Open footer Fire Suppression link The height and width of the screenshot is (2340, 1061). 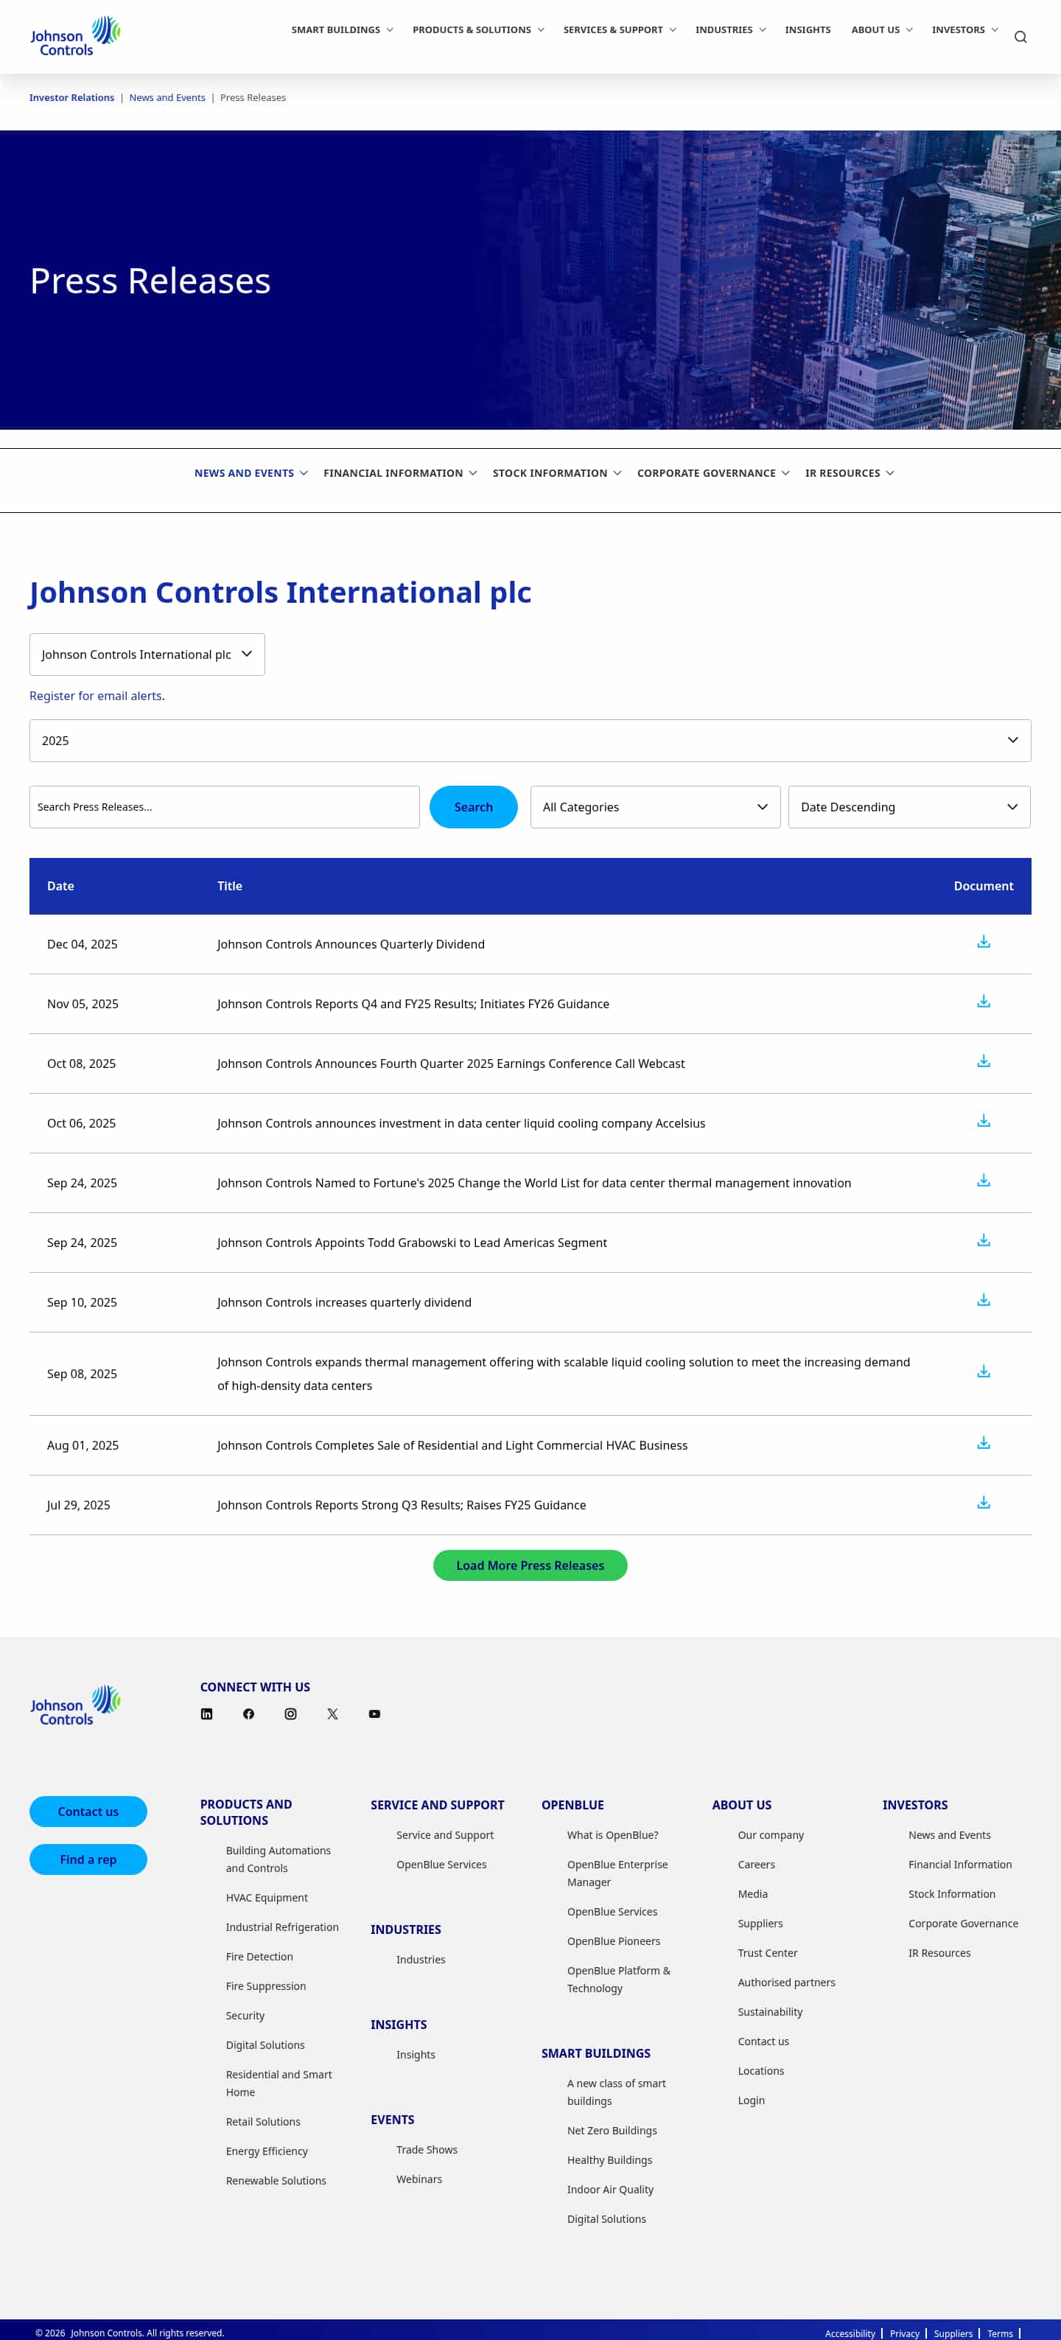pyautogui.click(x=266, y=1985)
